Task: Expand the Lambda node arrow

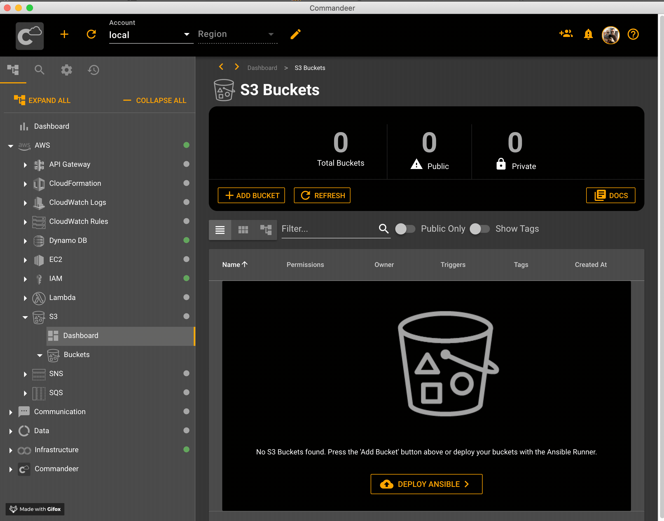Action: click(25, 298)
